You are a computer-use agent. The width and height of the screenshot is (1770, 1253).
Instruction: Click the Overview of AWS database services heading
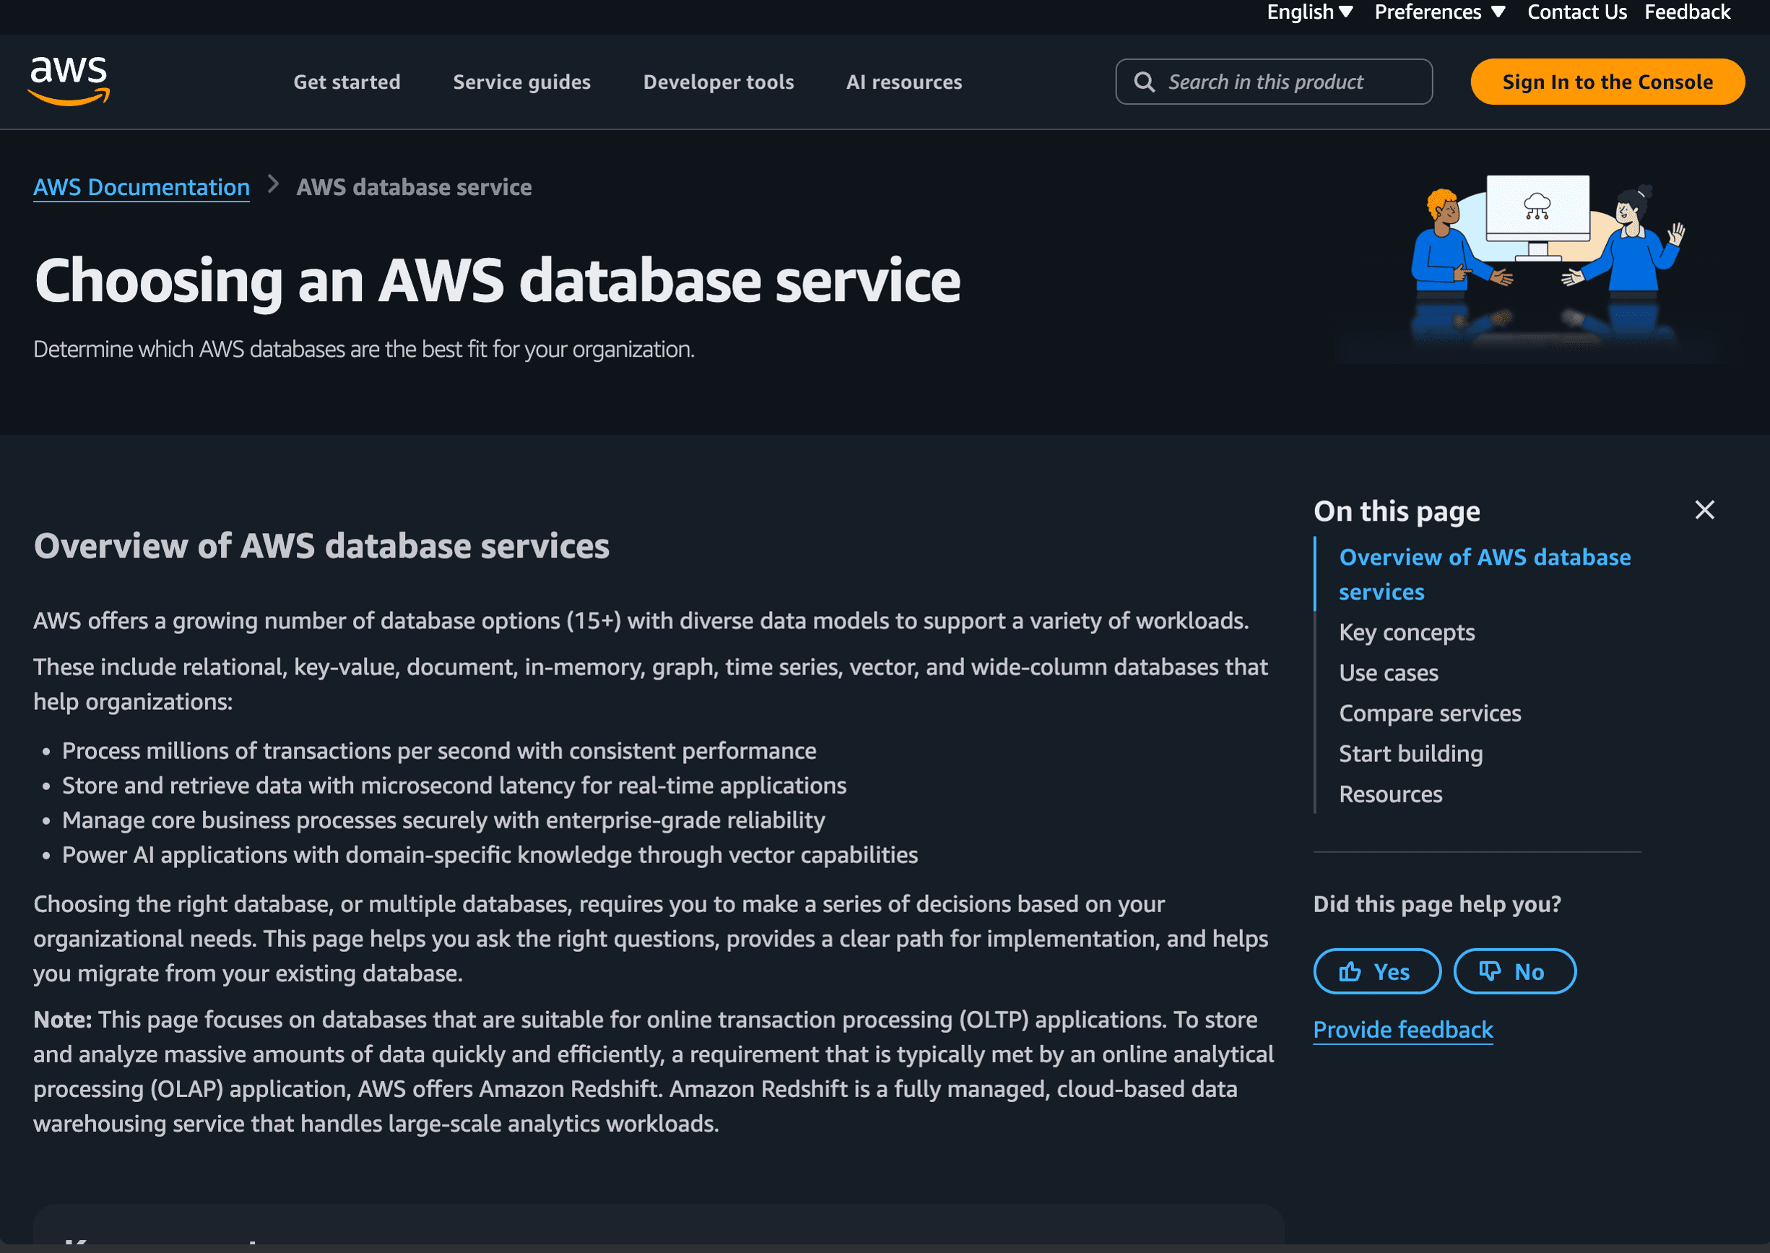[322, 545]
